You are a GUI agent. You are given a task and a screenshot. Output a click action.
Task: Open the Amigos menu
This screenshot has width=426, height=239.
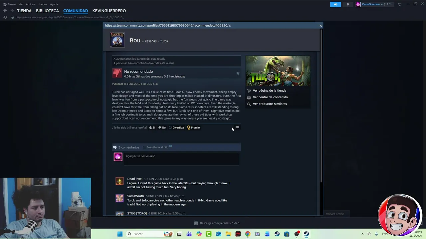pyautogui.click(x=30, y=4)
